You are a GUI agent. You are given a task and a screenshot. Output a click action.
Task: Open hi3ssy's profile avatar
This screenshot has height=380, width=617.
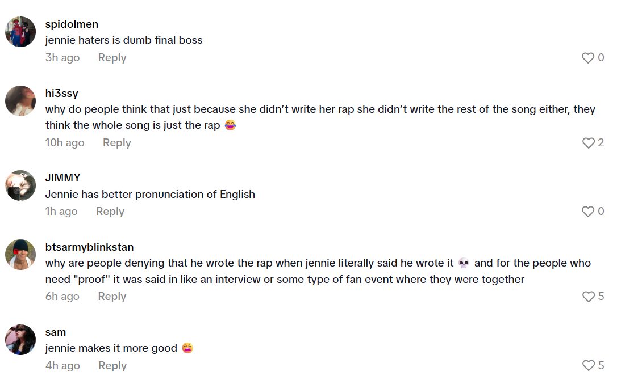20,100
